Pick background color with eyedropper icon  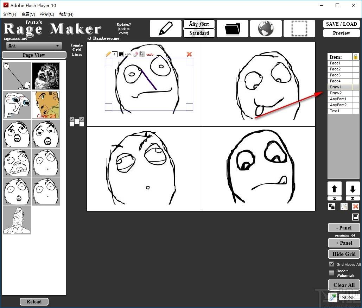tap(333, 297)
